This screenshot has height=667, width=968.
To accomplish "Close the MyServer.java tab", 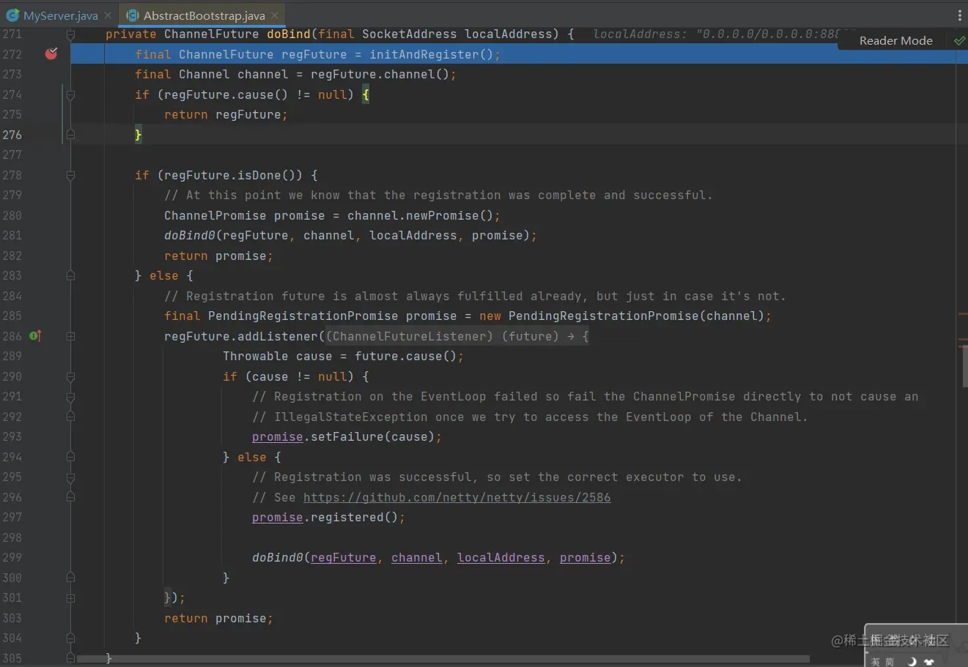I will (x=108, y=15).
